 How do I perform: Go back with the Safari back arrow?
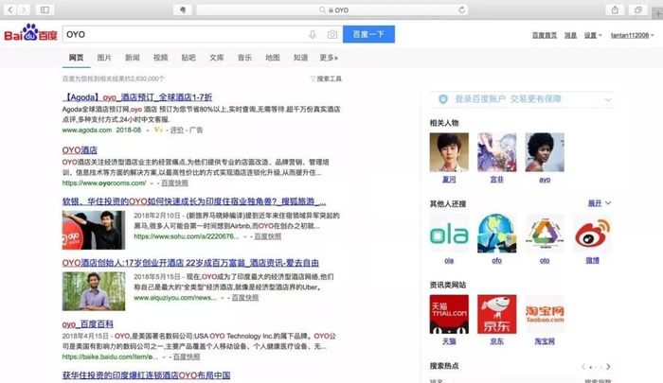(x=10, y=9)
